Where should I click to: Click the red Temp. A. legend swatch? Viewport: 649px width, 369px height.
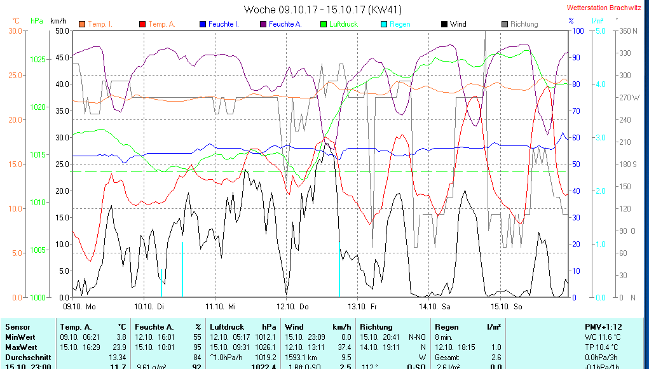click(x=142, y=24)
